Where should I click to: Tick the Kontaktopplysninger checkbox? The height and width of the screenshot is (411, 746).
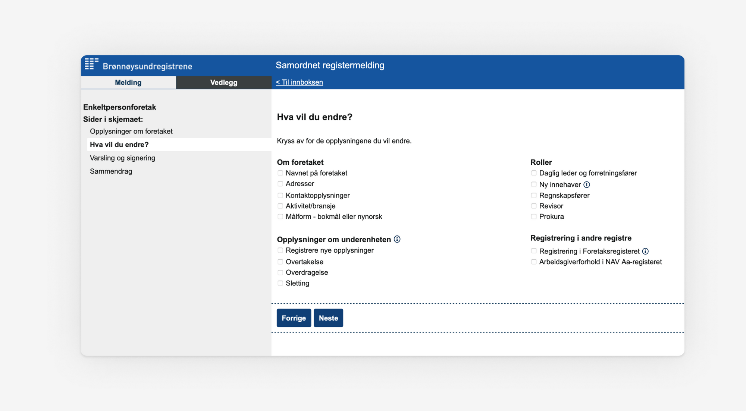280,195
